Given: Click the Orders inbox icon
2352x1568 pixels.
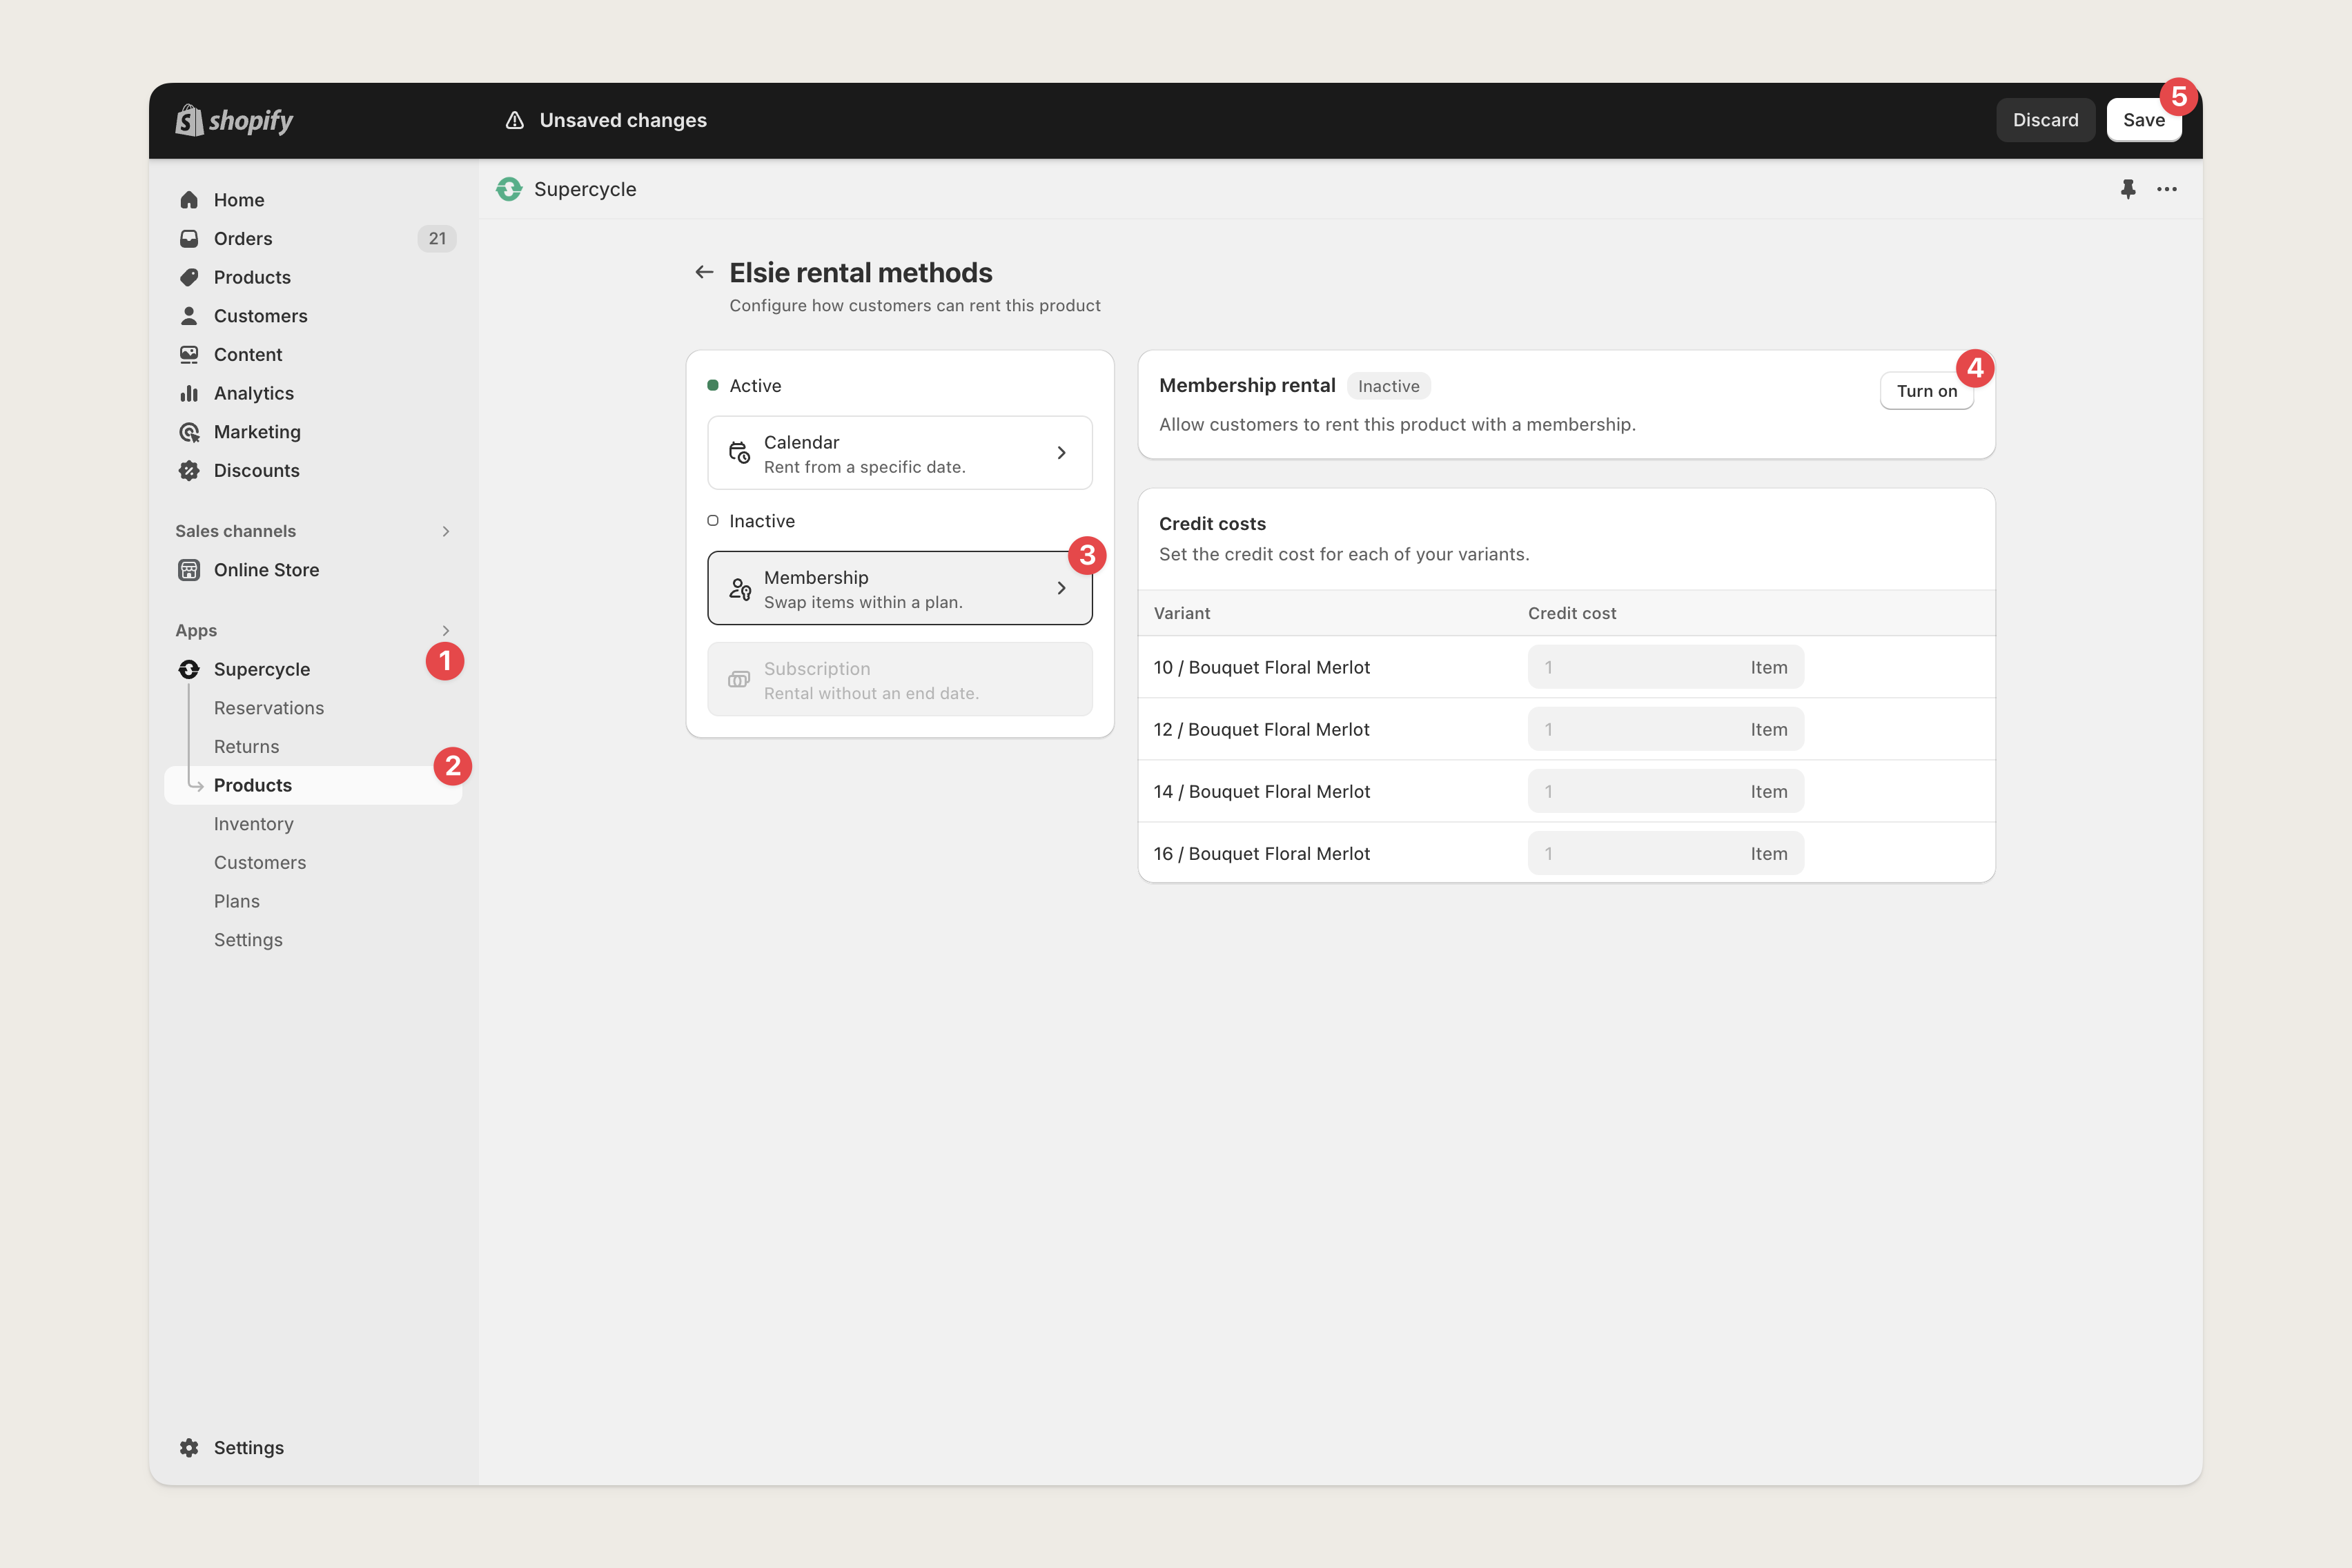Looking at the screenshot, I should coord(189,238).
